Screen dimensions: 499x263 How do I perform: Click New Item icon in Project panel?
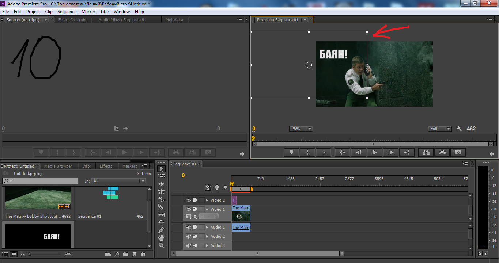pyautogui.click(x=134, y=254)
